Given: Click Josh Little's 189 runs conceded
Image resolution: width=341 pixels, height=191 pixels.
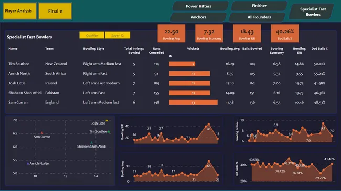Looking at the screenshot, I should point(156,83).
